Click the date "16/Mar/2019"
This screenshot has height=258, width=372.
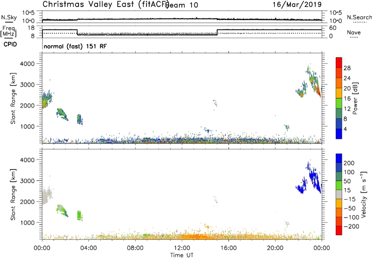click(297, 4)
